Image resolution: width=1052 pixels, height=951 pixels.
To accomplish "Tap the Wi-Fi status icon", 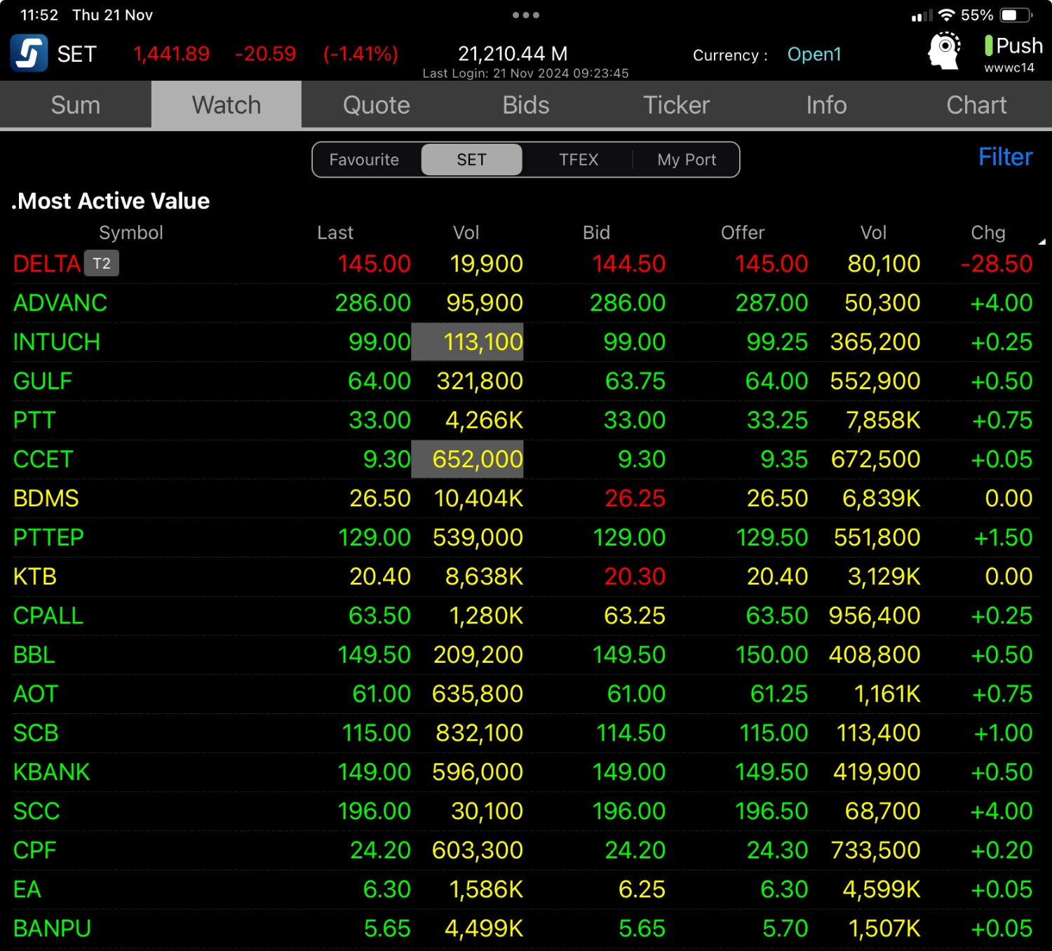I will 947,15.
